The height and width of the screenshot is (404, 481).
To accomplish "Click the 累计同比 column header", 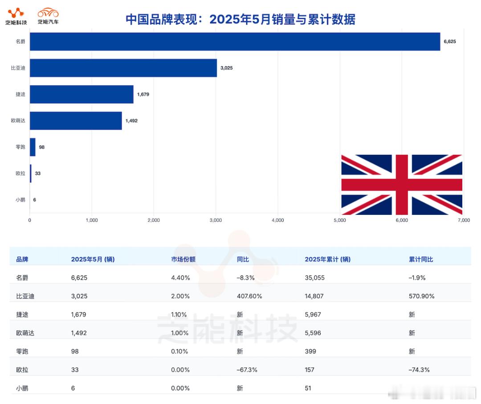I will click(x=421, y=259).
